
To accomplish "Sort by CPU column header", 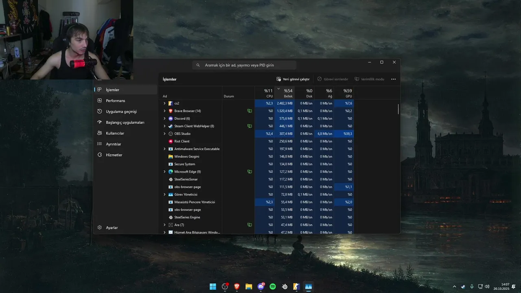I will (x=265, y=93).
